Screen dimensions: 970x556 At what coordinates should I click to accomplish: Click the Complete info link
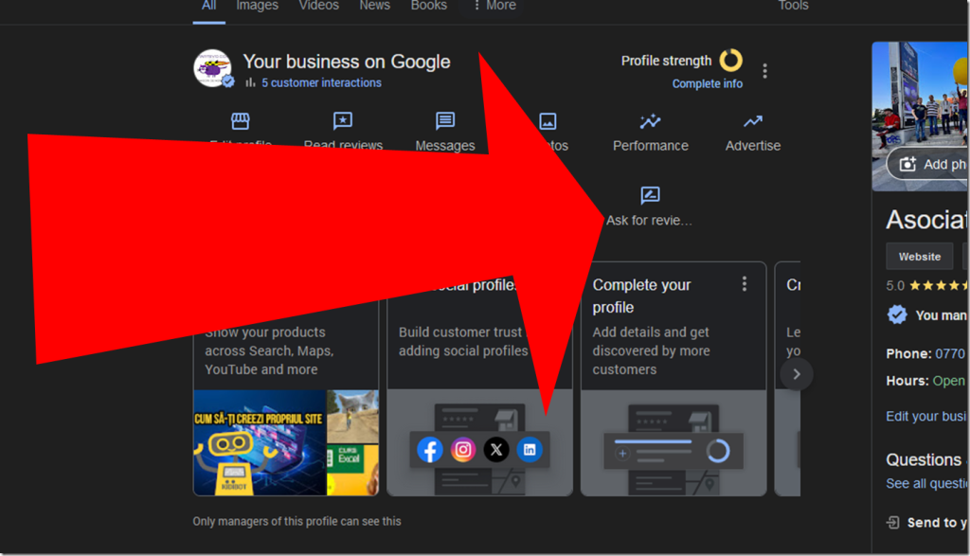[x=708, y=83]
